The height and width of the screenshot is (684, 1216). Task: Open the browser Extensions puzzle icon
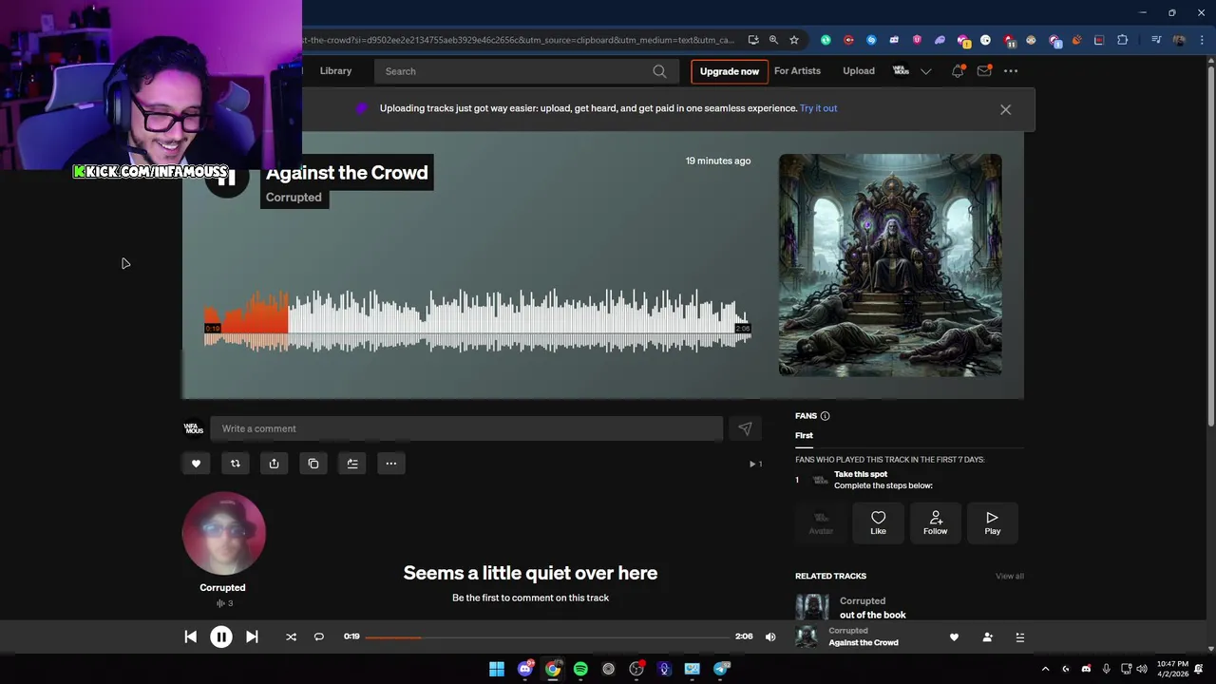pyautogui.click(x=1122, y=40)
